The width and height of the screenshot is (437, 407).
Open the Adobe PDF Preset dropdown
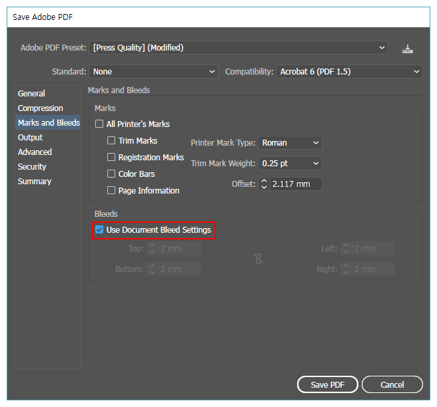238,48
